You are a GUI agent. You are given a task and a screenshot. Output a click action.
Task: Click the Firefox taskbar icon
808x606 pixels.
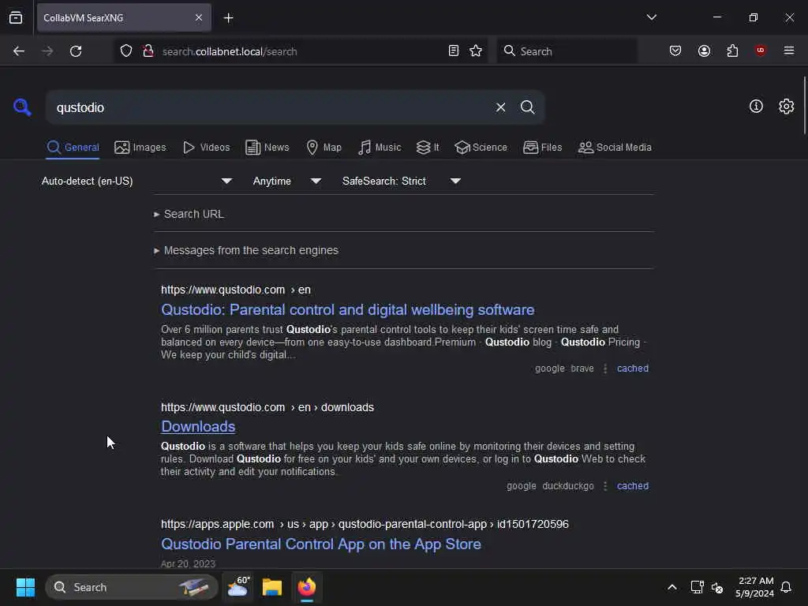point(307,587)
